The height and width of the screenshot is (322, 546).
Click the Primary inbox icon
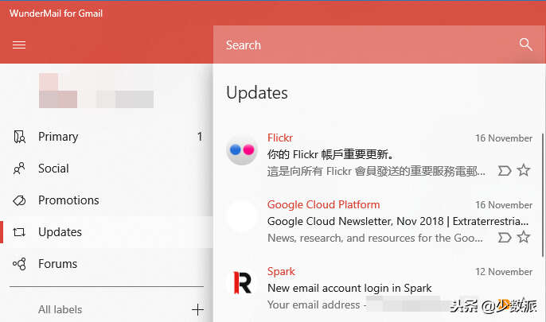click(19, 137)
